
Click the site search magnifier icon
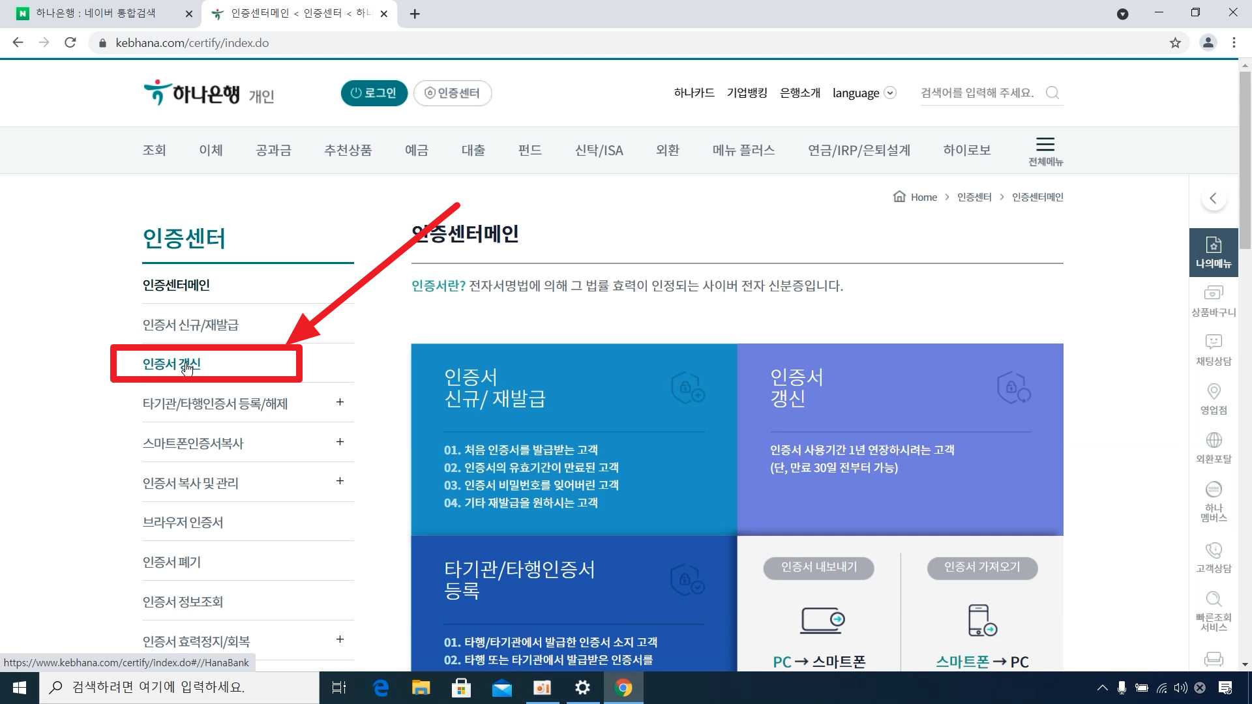[x=1052, y=93]
